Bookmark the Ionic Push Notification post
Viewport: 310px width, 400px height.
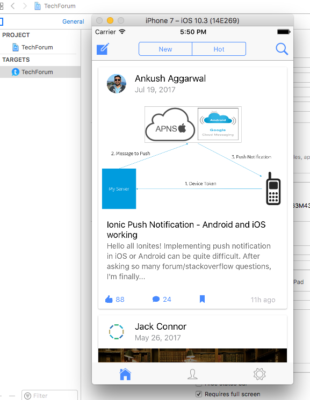[x=202, y=299]
